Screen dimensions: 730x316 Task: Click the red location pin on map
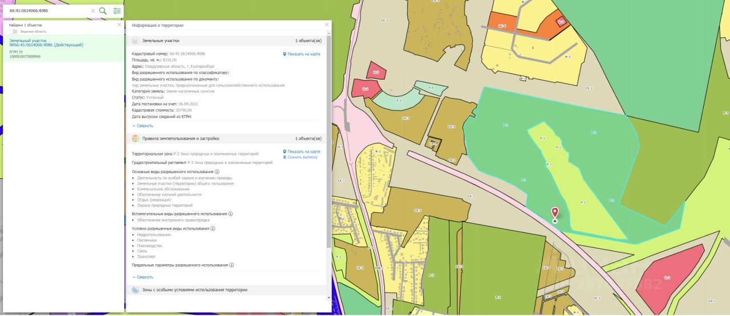pyautogui.click(x=555, y=213)
